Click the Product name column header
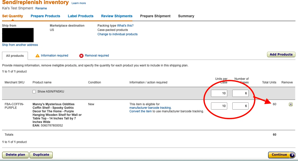Image resolution: width=298 pixels, height=161 pixels. click(x=42, y=82)
